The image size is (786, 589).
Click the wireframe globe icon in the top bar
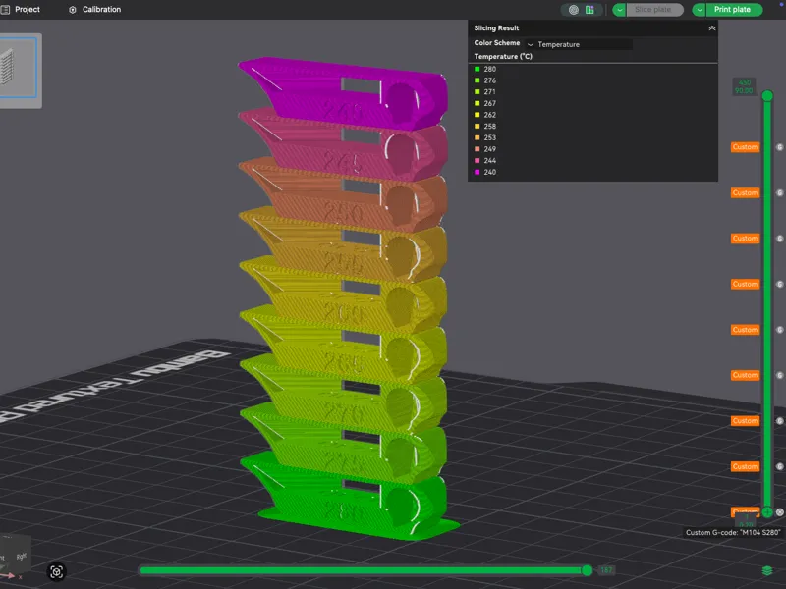(x=574, y=10)
